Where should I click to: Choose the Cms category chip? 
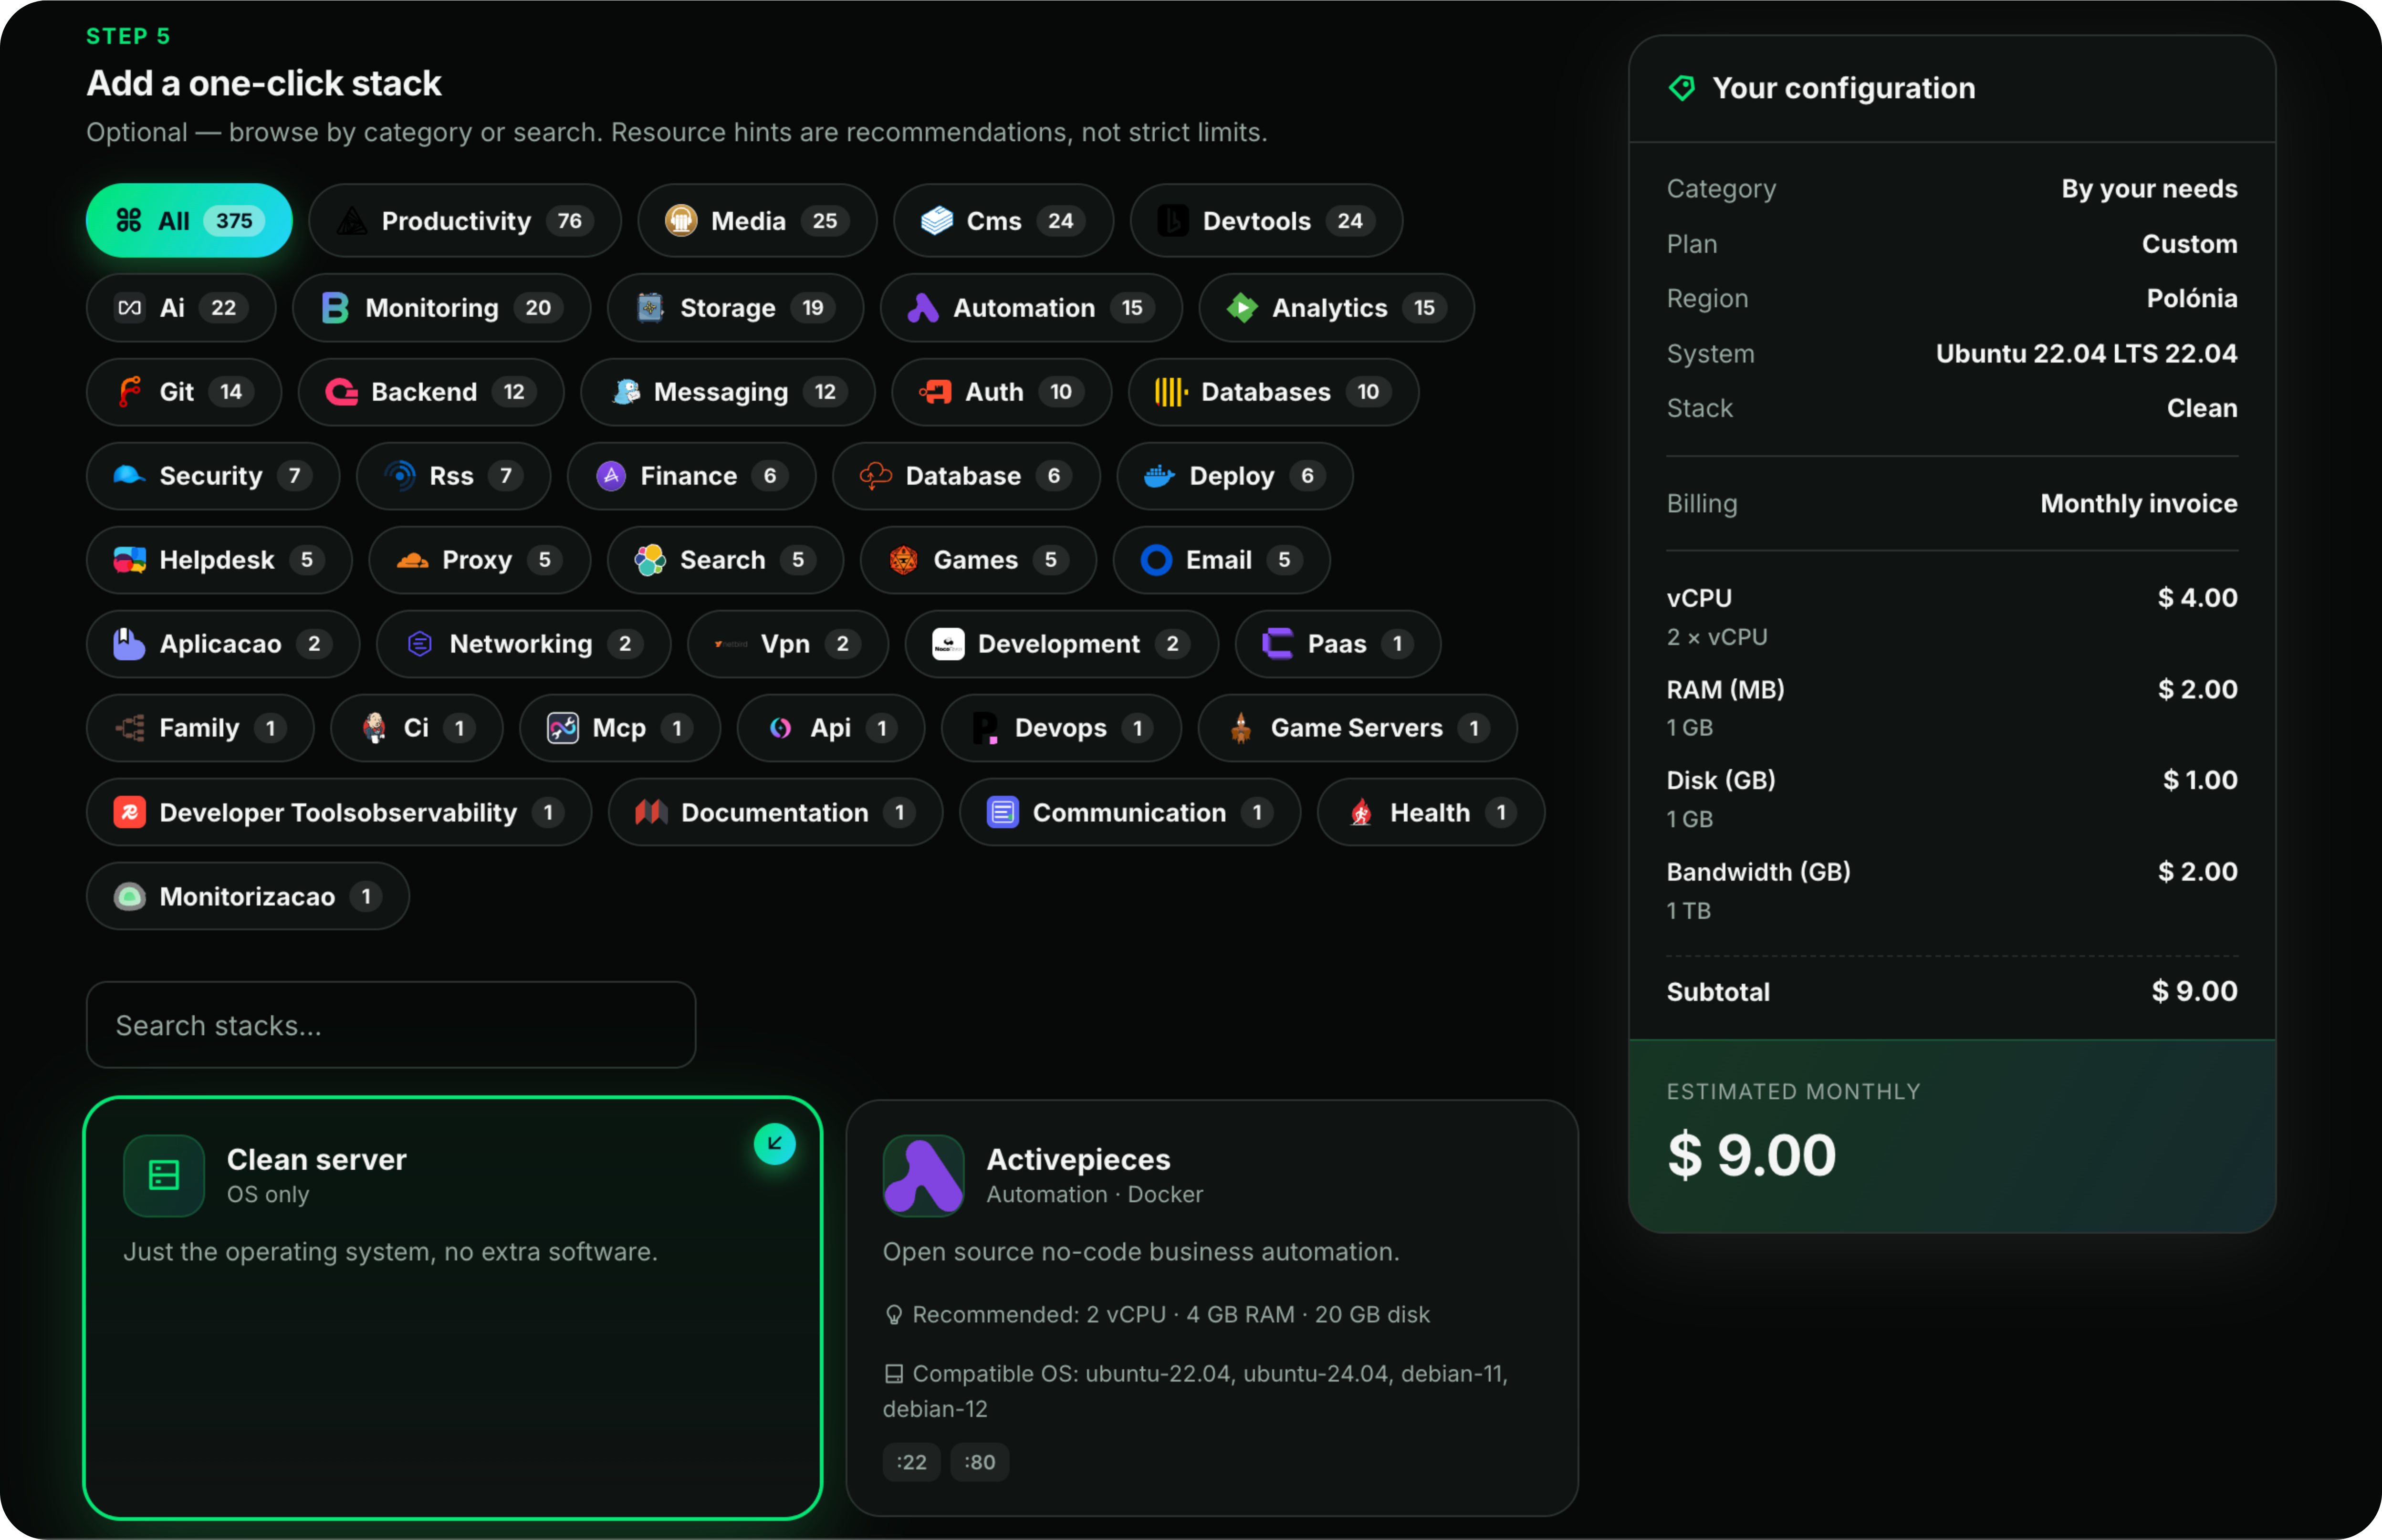[1003, 221]
